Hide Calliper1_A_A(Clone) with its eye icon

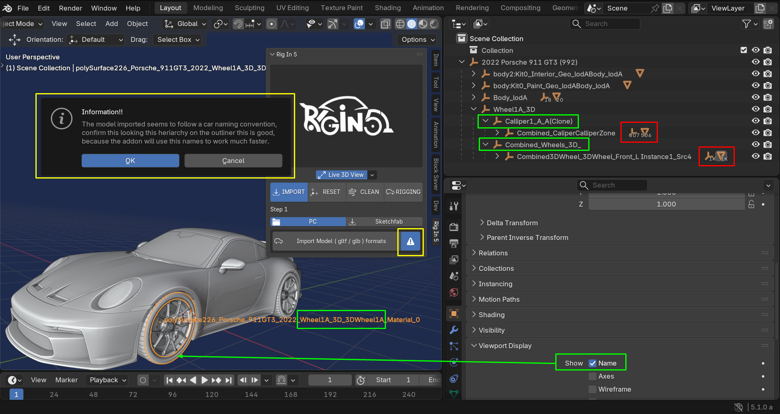point(756,121)
